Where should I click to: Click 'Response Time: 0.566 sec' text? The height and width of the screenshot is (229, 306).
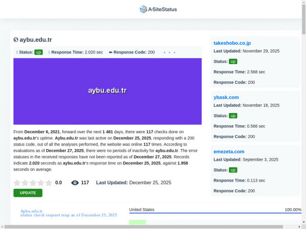coord(239,126)
